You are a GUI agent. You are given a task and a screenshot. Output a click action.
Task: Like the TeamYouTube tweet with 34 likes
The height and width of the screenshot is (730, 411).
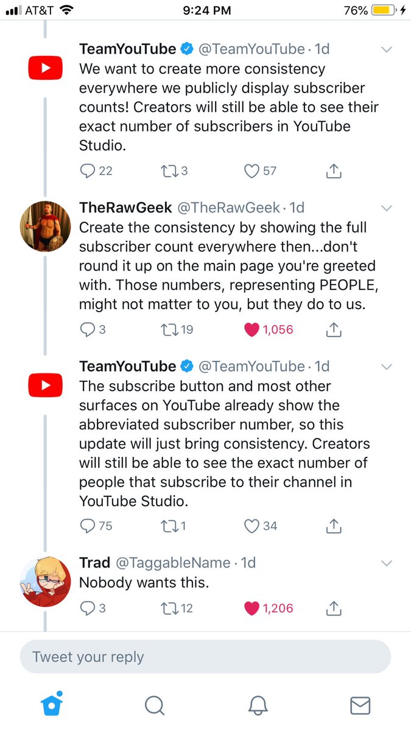tap(251, 525)
